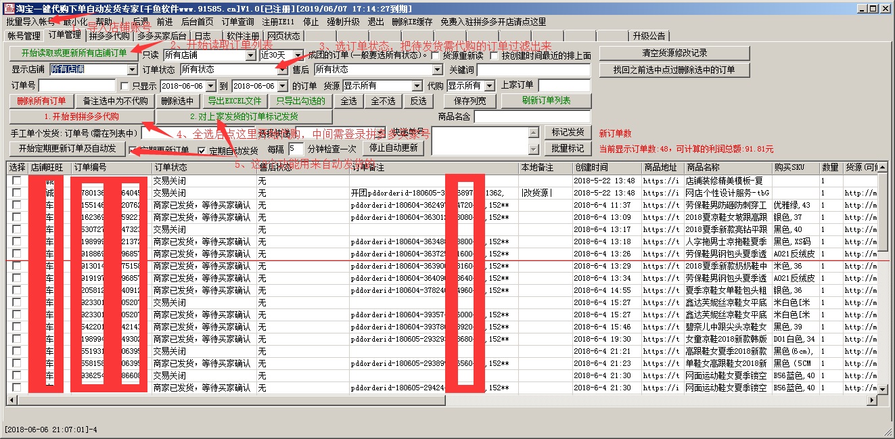Toggle the 货源重新读 checkbox
Image resolution: width=895 pixels, height=439 pixels.
click(x=435, y=55)
